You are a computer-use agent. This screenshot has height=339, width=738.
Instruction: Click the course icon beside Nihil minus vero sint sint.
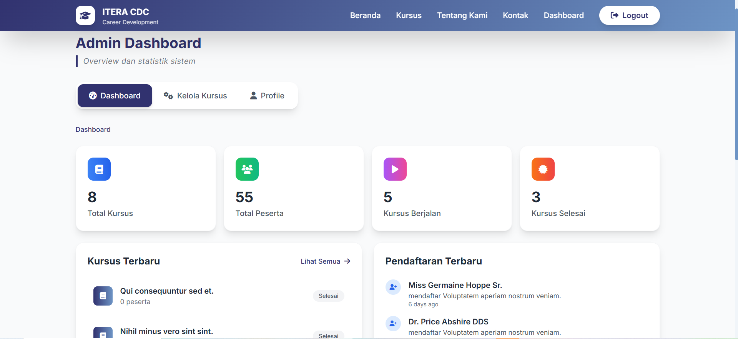coord(103,332)
